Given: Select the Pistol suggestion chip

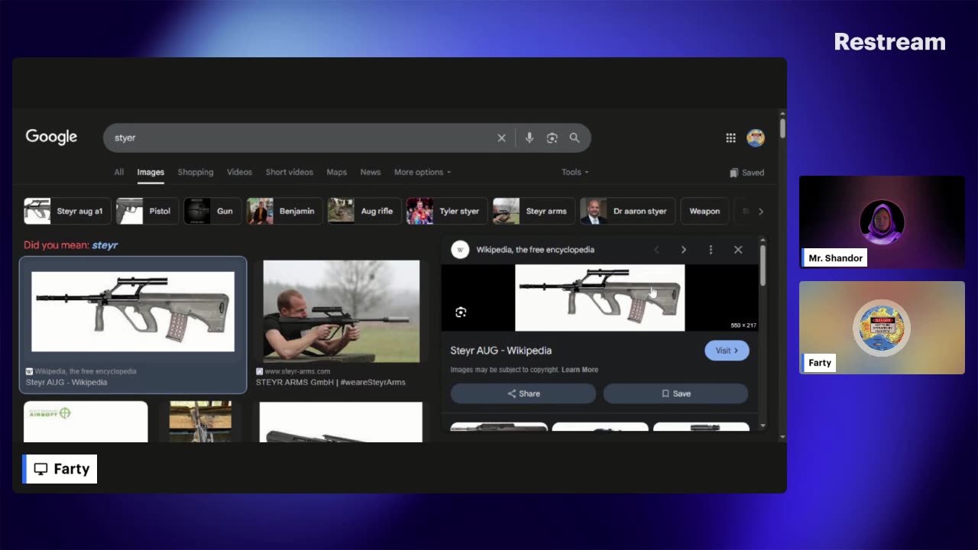Looking at the screenshot, I should tap(147, 212).
